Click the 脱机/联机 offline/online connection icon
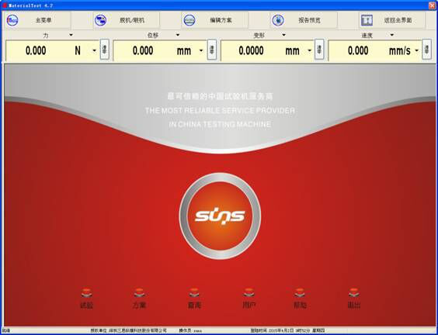 pyautogui.click(x=100, y=20)
